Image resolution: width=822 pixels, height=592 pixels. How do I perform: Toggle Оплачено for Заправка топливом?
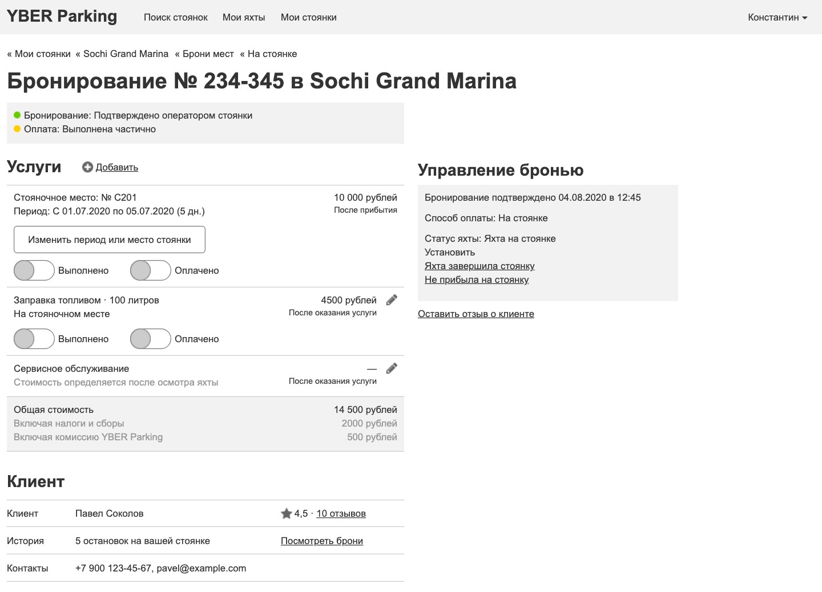(x=151, y=339)
